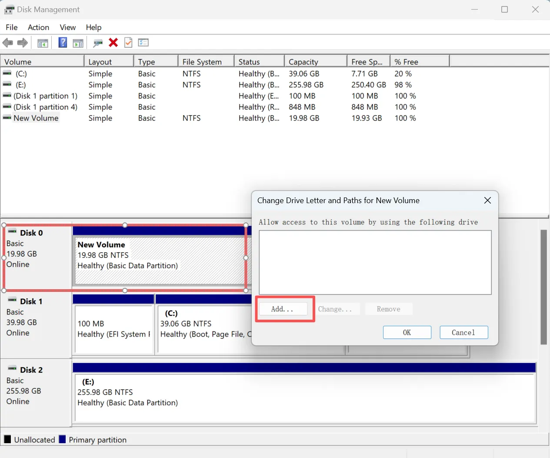Click the Disk Management application icon in titlebar
Screen dimensions: 550x458
coord(9,9)
